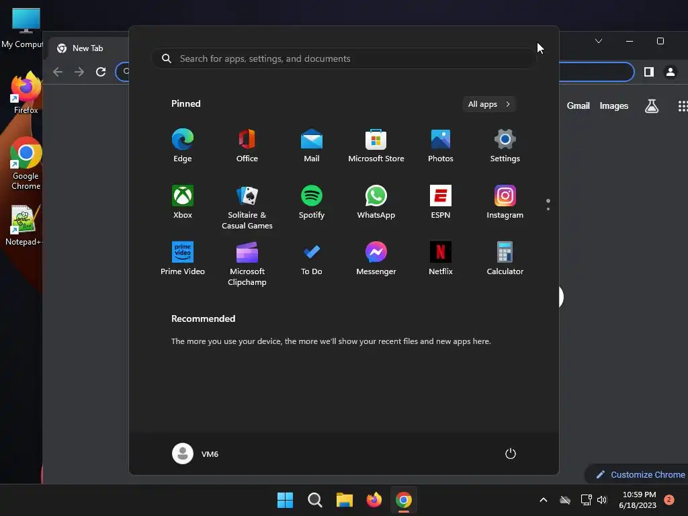Select Firefox desktop shortcut
Viewport: 688px width, 516px height.
(26, 93)
